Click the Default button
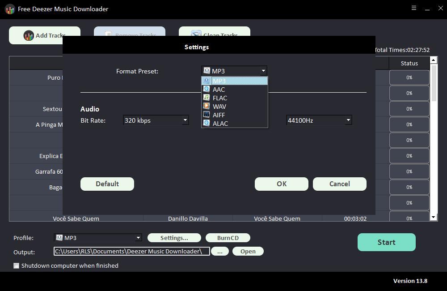447x291 pixels. pyautogui.click(x=107, y=184)
